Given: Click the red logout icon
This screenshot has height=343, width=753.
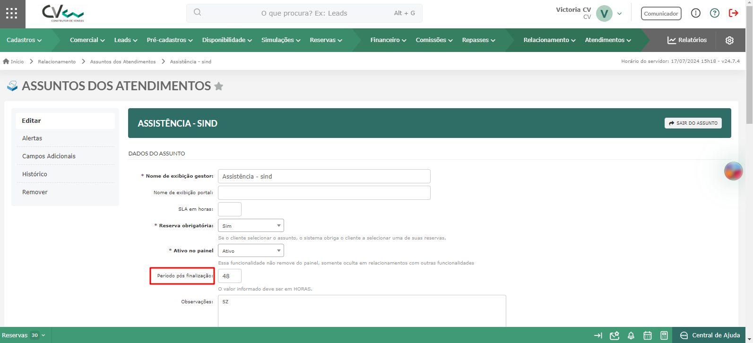Looking at the screenshot, I should click(x=734, y=13).
